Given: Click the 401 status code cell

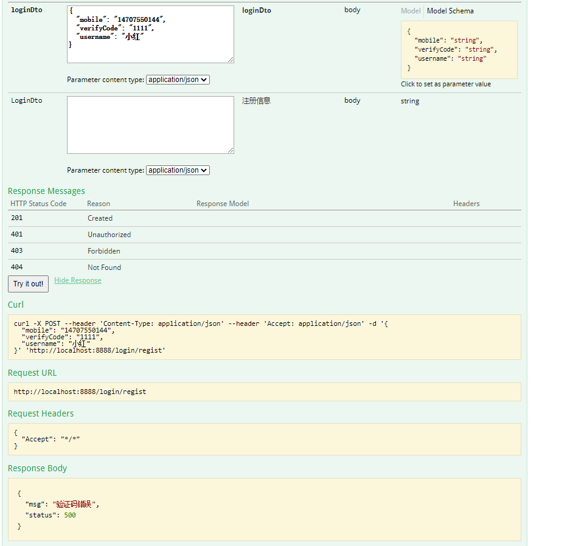Looking at the screenshot, I should tap(17, 235).
